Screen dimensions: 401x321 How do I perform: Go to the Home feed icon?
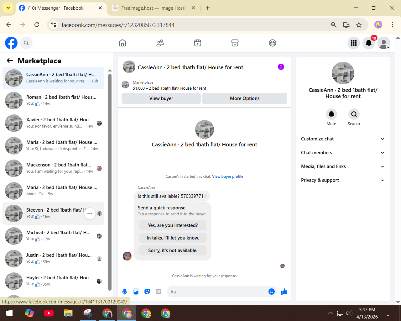(x=122, y=43)
